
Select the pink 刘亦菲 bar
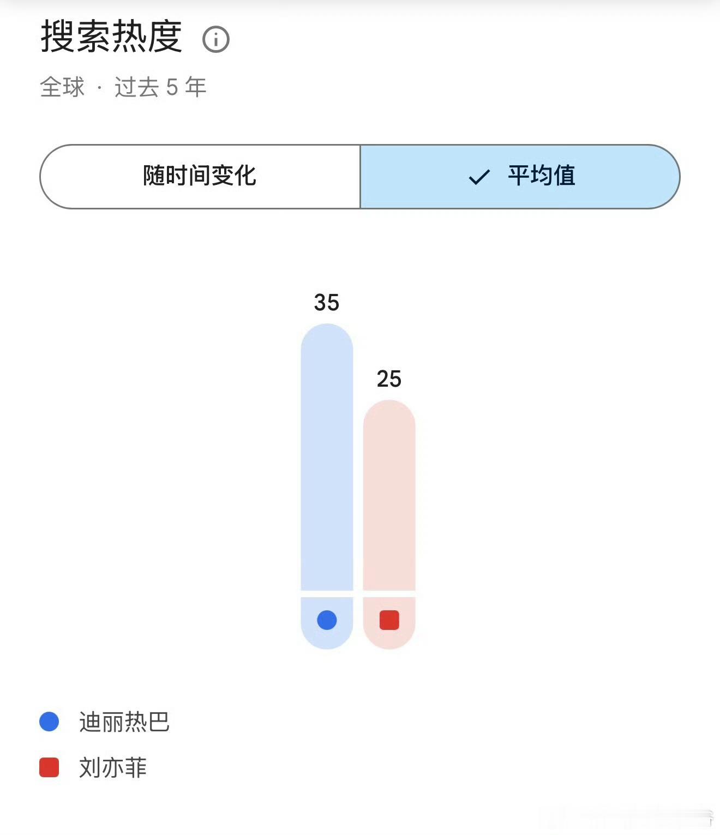tap(389, 495)
